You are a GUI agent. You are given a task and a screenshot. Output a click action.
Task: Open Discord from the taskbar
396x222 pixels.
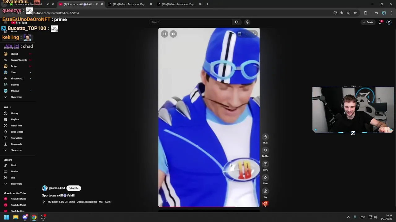(x=25, y=217)
